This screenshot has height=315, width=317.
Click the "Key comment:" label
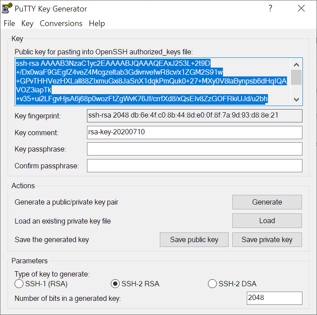[x=37, y=133]
